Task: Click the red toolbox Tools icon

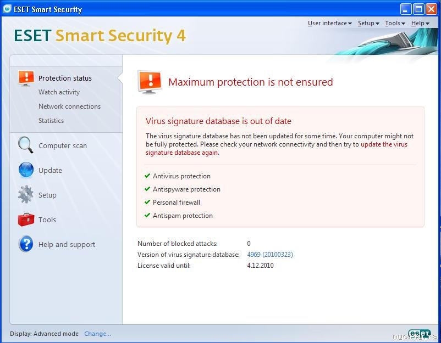Action: point(26,220)
